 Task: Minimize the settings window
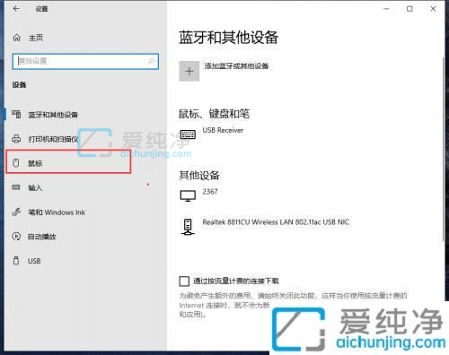(x=386, y=9)
